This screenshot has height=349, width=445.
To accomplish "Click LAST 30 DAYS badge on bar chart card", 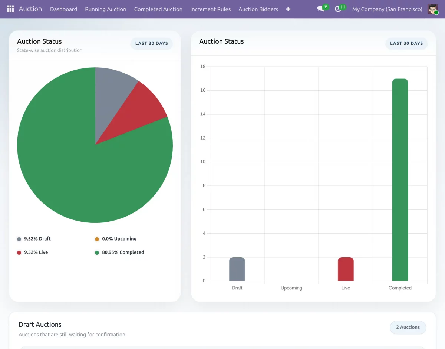I will [406, 43].
